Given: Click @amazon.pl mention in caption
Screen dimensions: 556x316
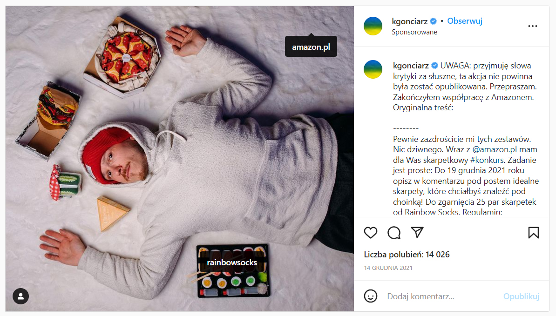Looking at the screenshot, I should pos(495,149).
